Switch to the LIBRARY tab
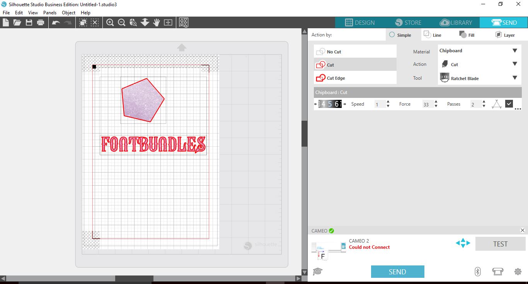Image resolution: width=528 pixels, height=284 pixels. pos(456,22)
